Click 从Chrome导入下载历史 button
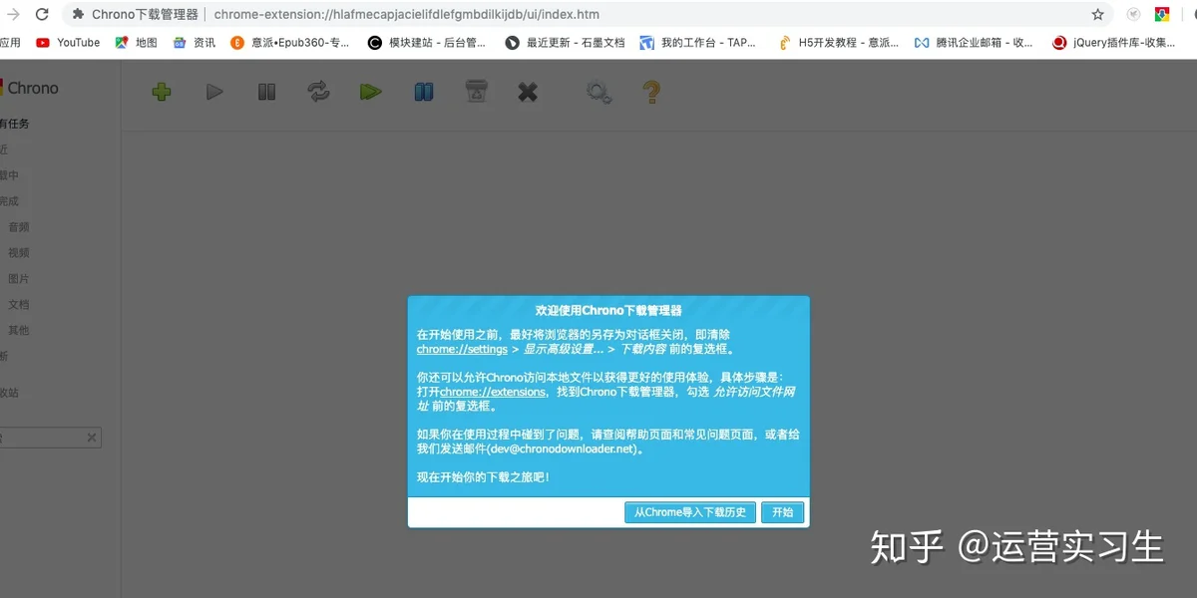 (x=690, y=512)
